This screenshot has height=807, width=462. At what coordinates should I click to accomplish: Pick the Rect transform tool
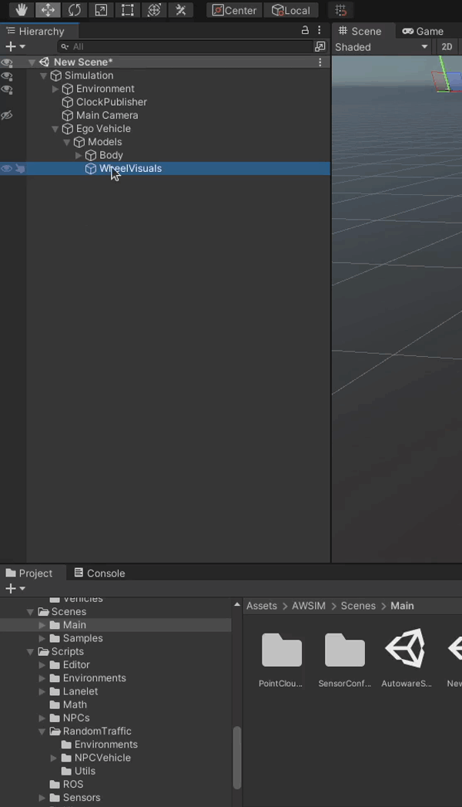pos(127,10)
